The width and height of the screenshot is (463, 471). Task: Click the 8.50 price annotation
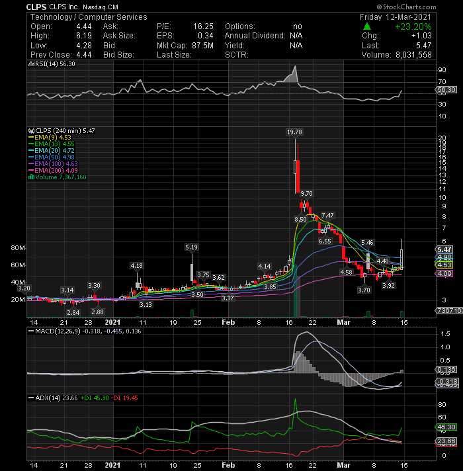pyautogui.click(x=300, y=219)
